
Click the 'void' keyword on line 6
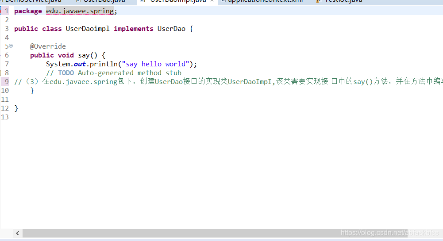66,55
